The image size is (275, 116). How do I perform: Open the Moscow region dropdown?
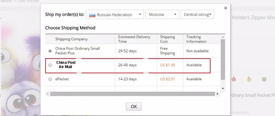pos(162,14)
